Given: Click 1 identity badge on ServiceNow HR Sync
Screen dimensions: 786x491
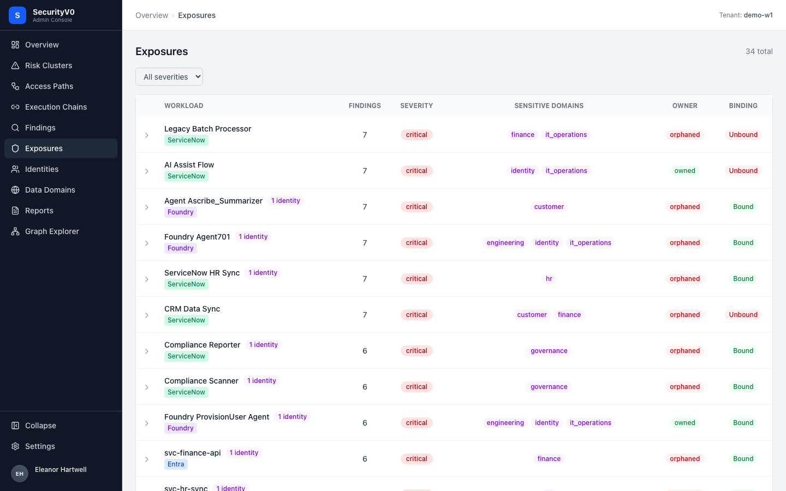Looking at the screenshot, I should [x=263, y=273].
